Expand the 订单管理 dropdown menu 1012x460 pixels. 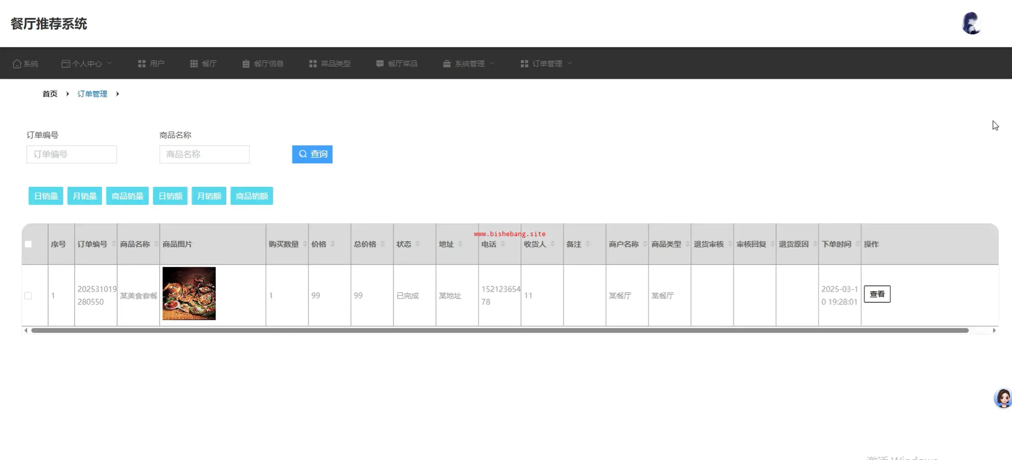(x=546, y=64)
